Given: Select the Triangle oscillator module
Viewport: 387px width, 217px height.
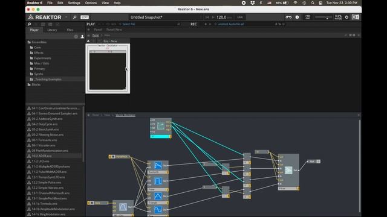Looking at the screenshot, I should (x=158, y=198).
